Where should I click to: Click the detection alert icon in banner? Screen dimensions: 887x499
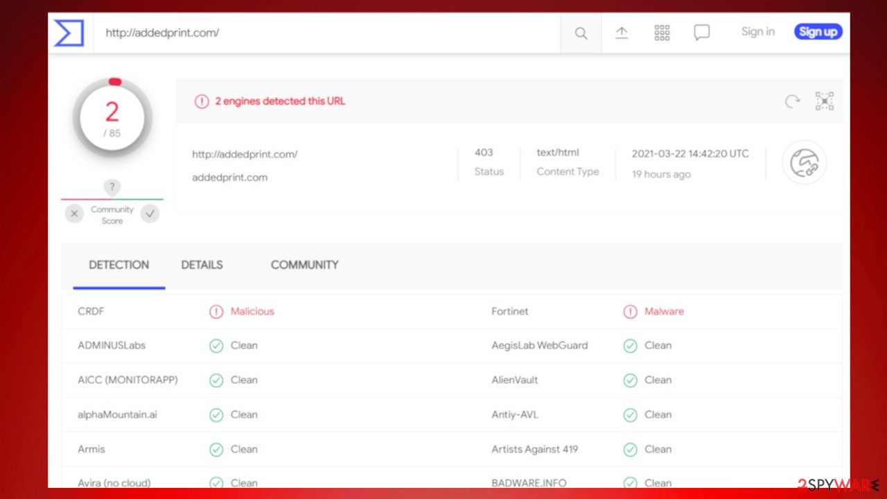tap(202, 101)
